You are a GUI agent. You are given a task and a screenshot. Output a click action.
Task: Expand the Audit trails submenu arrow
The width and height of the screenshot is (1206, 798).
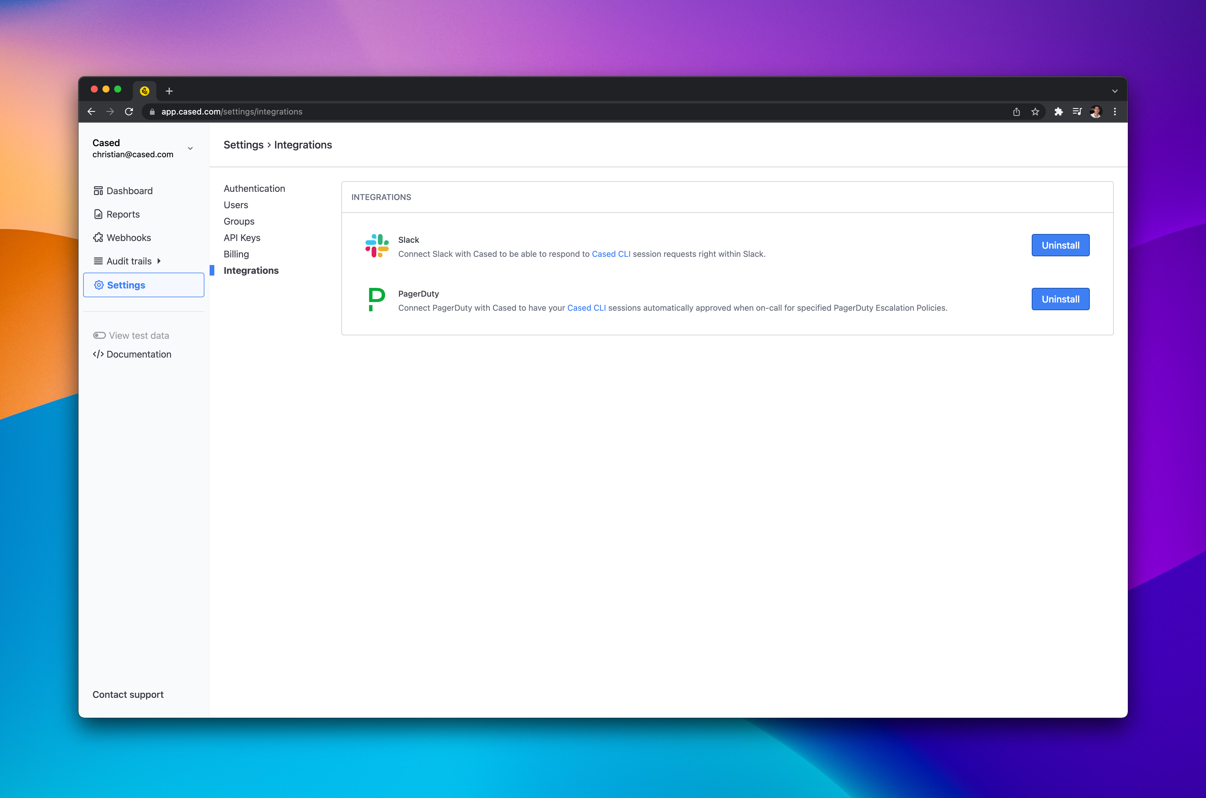159,261
